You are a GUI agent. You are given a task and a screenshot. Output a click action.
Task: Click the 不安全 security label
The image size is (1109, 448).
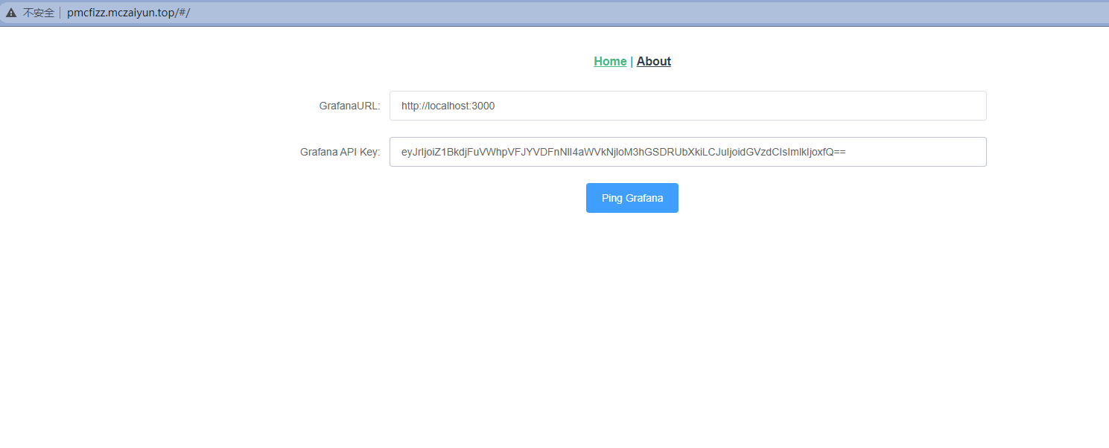click(39, 13)
